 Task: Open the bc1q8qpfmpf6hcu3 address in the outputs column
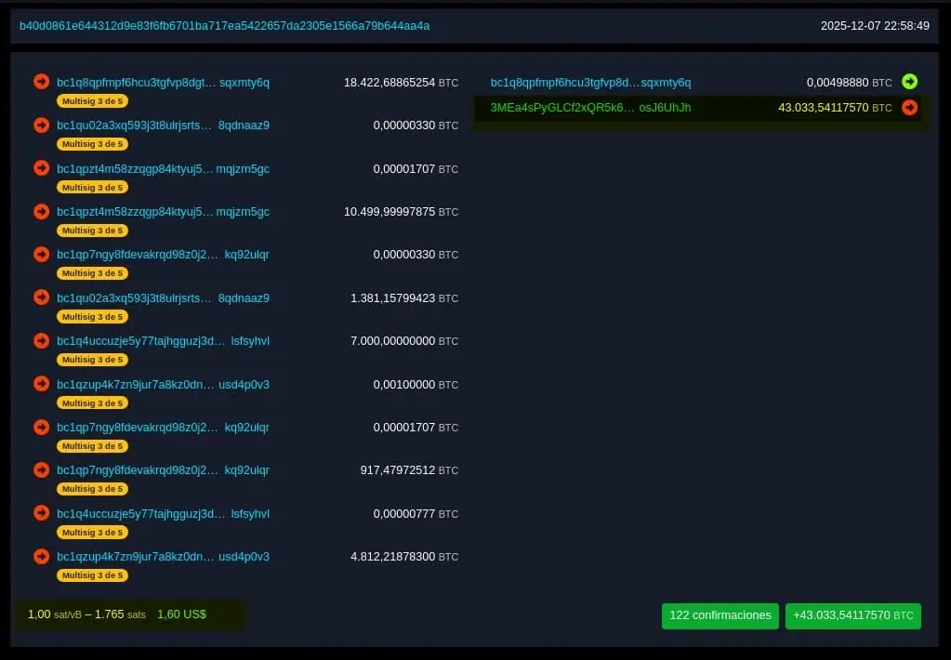point(590,83)
